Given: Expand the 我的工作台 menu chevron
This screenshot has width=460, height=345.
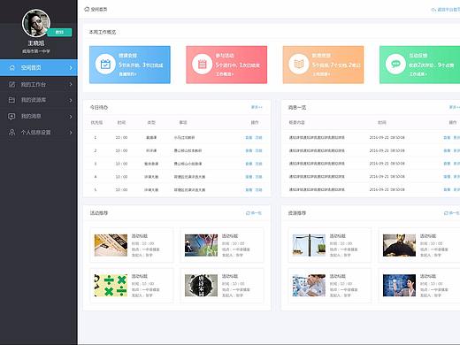Looking at the screenshot, I should coord(71,85).
